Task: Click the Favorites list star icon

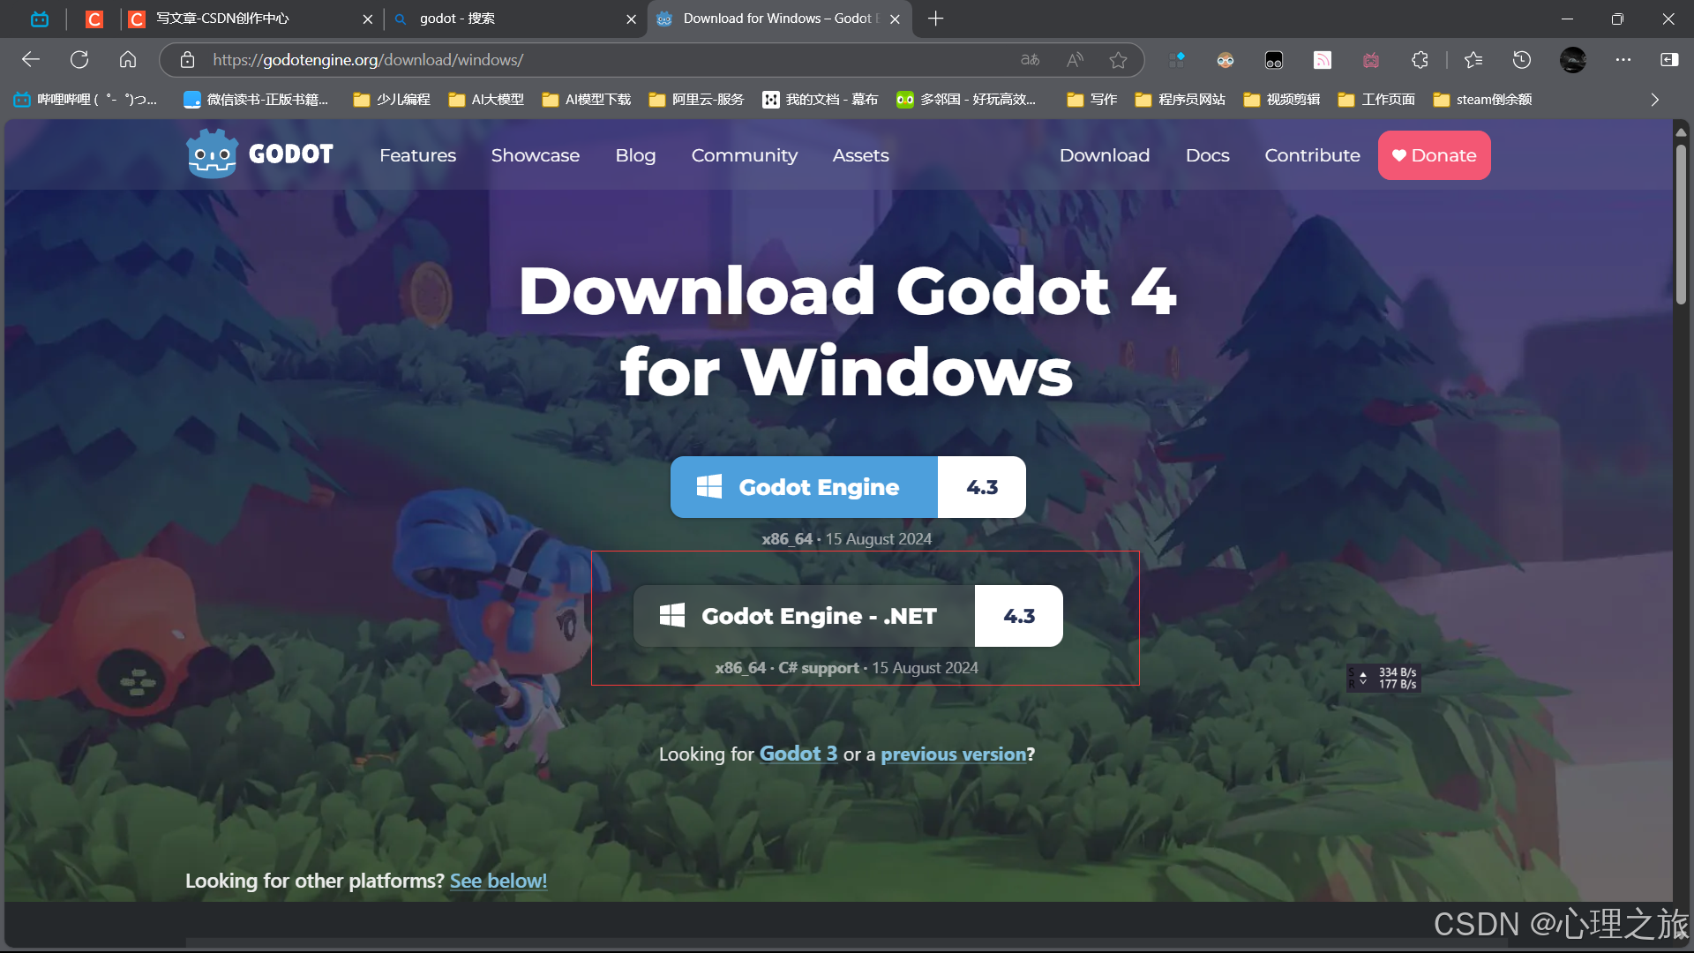Action: 1473,59
